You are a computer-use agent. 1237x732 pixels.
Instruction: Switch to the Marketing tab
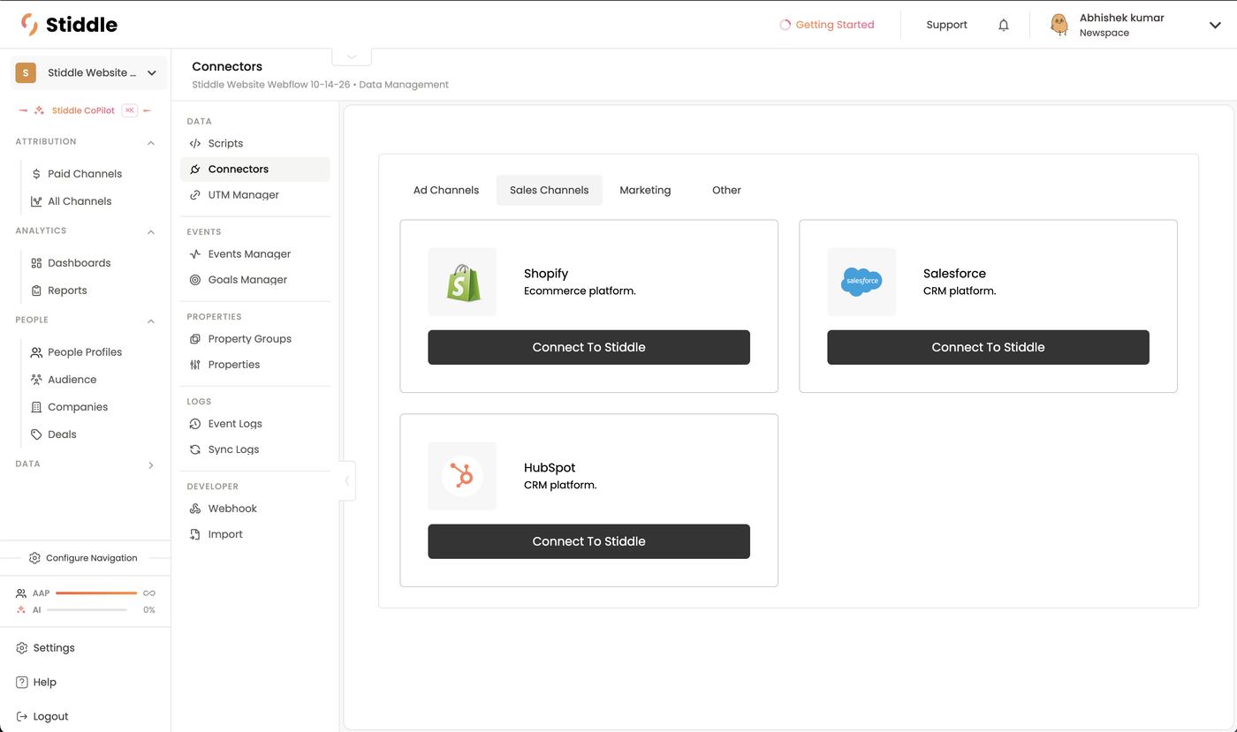[645, 190]
